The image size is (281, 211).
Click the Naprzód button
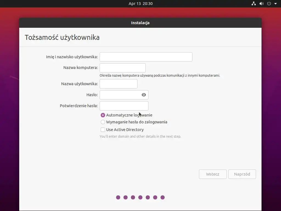pos(242,174)
